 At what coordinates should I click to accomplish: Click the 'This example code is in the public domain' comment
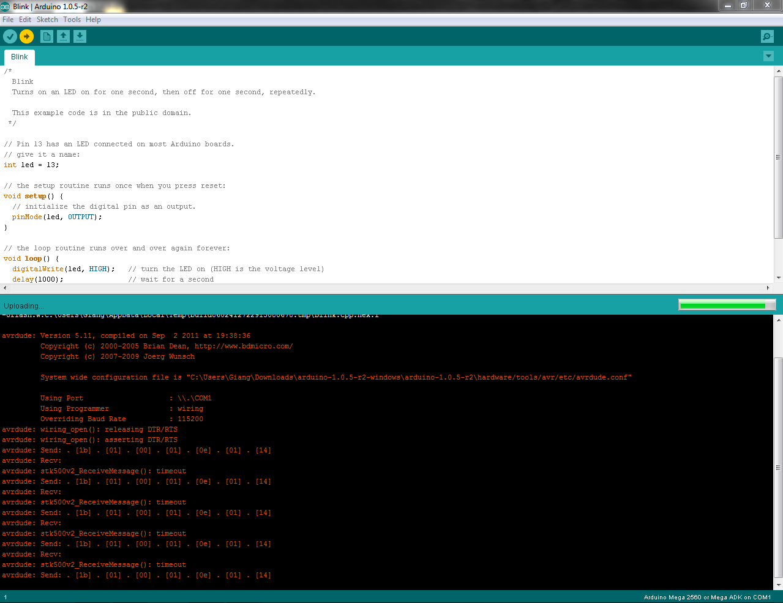click(x=102, y=113)
